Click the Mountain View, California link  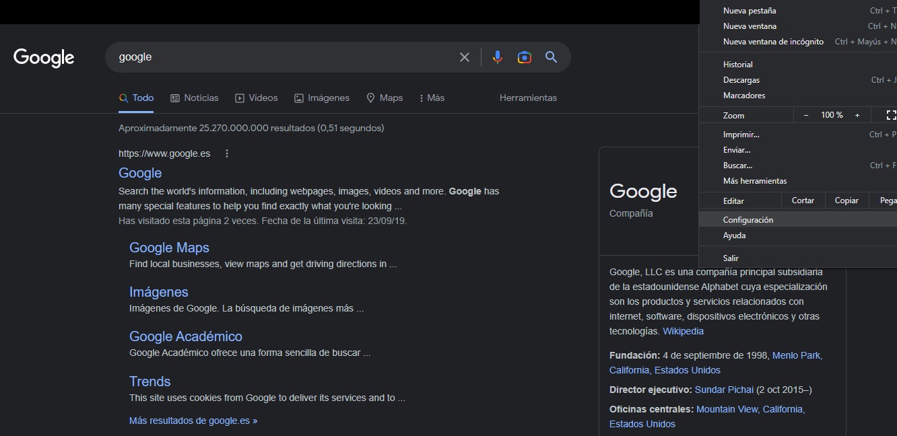tap(750, 409)
